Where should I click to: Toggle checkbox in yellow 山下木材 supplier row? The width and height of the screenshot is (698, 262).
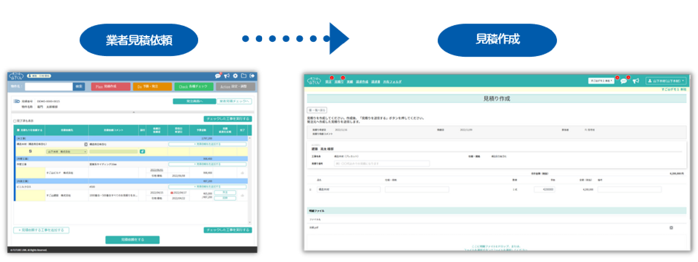[x=30, y=151]
